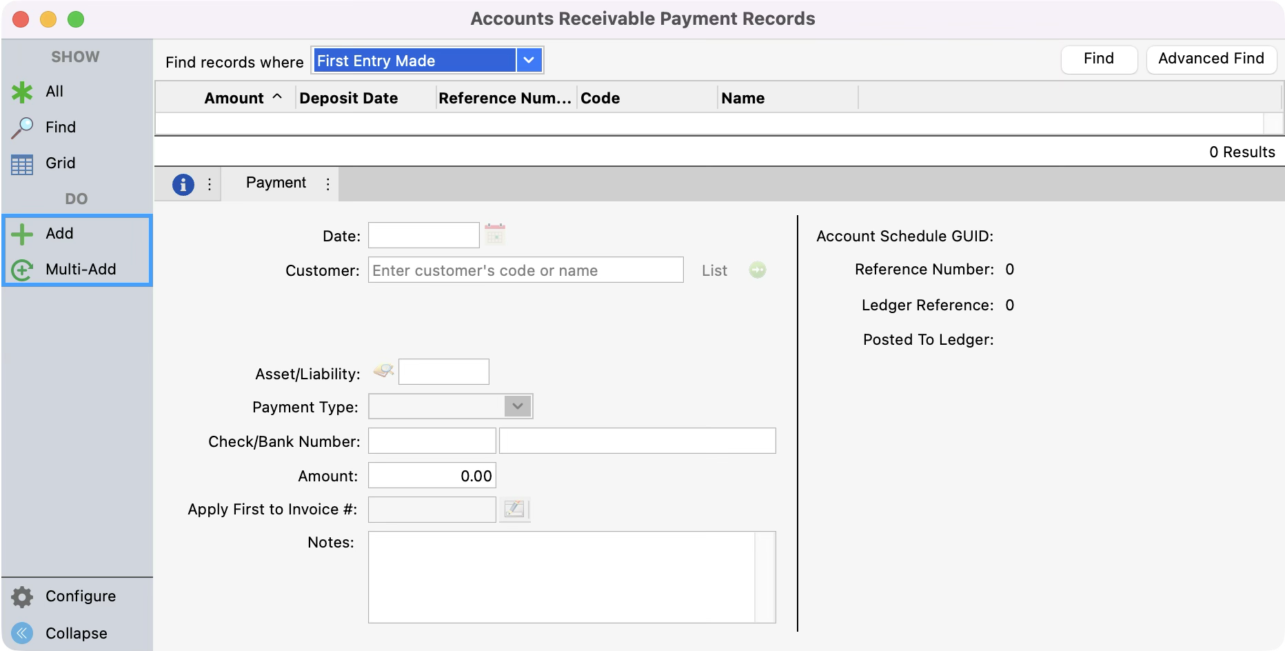Click the Asset/Liability input field

(x=444, y=372)
